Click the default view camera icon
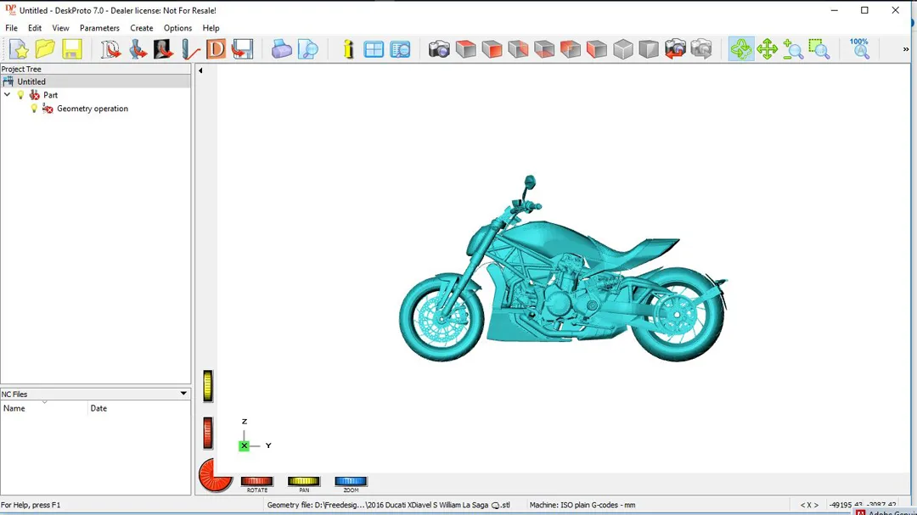This screenshot has height=515, width=917. click(x=439, y=49)
